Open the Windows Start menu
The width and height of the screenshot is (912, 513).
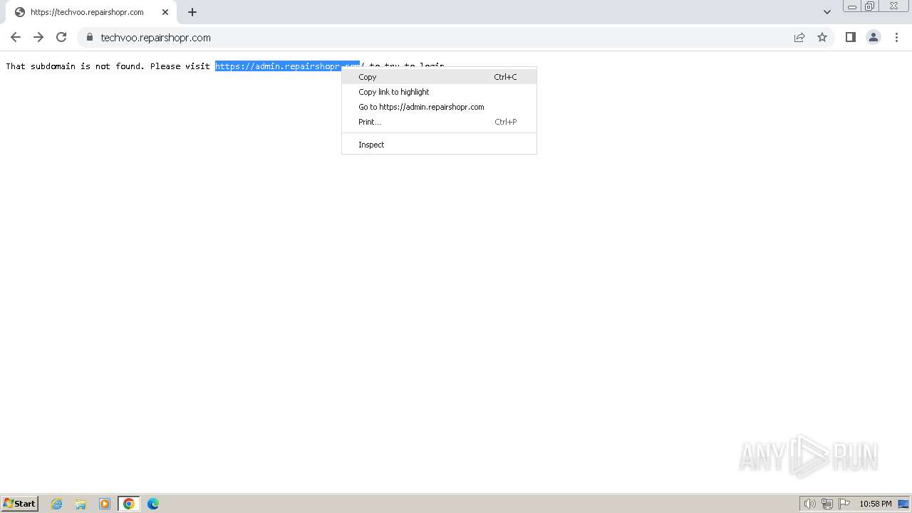pyautogui.click(x=20, y=503)
